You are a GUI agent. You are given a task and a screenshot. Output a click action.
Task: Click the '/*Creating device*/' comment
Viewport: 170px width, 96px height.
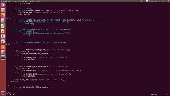[23, 9]
